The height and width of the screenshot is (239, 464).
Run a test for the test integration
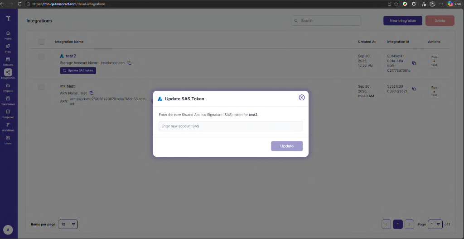tap(434, 91)
